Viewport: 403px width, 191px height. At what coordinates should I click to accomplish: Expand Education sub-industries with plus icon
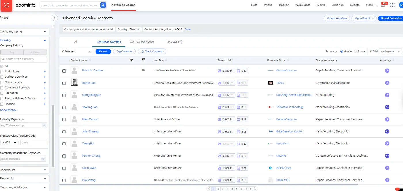[x=45, y=93]
